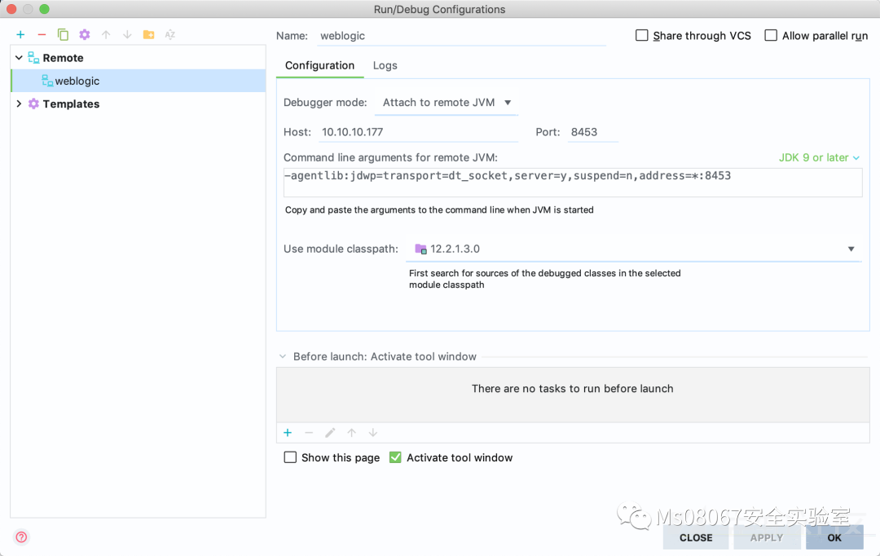The height and width of the screenshot is (556, 880).
Task: Open the Debugger mode dropdown
Action: 447,103
